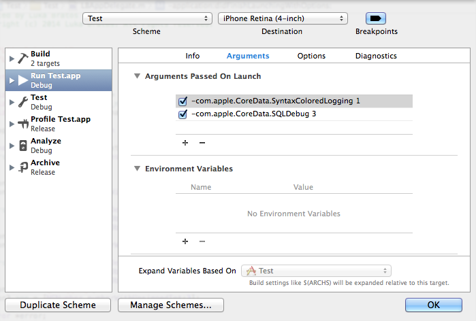Switch to the Options tab
This screenshot has width=476, height=321.
311,56
